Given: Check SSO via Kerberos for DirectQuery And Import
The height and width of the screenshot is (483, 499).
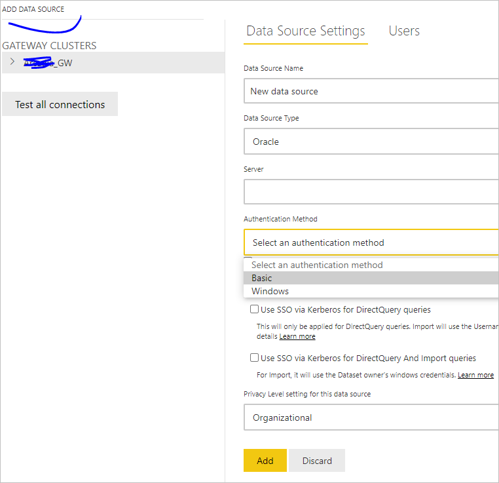Looking at the screenshot, I should (254, 358).
